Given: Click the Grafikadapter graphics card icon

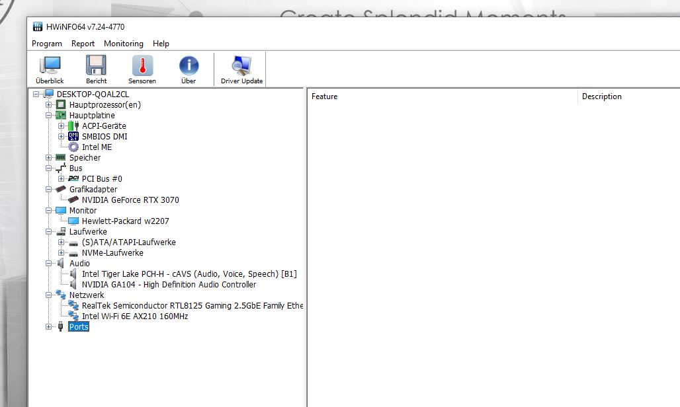Looking at the screenshot, I should click(x=61, y=189).
